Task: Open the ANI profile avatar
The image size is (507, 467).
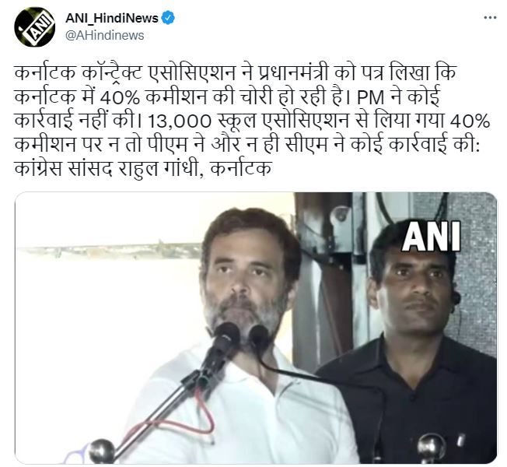Action: 34,27
